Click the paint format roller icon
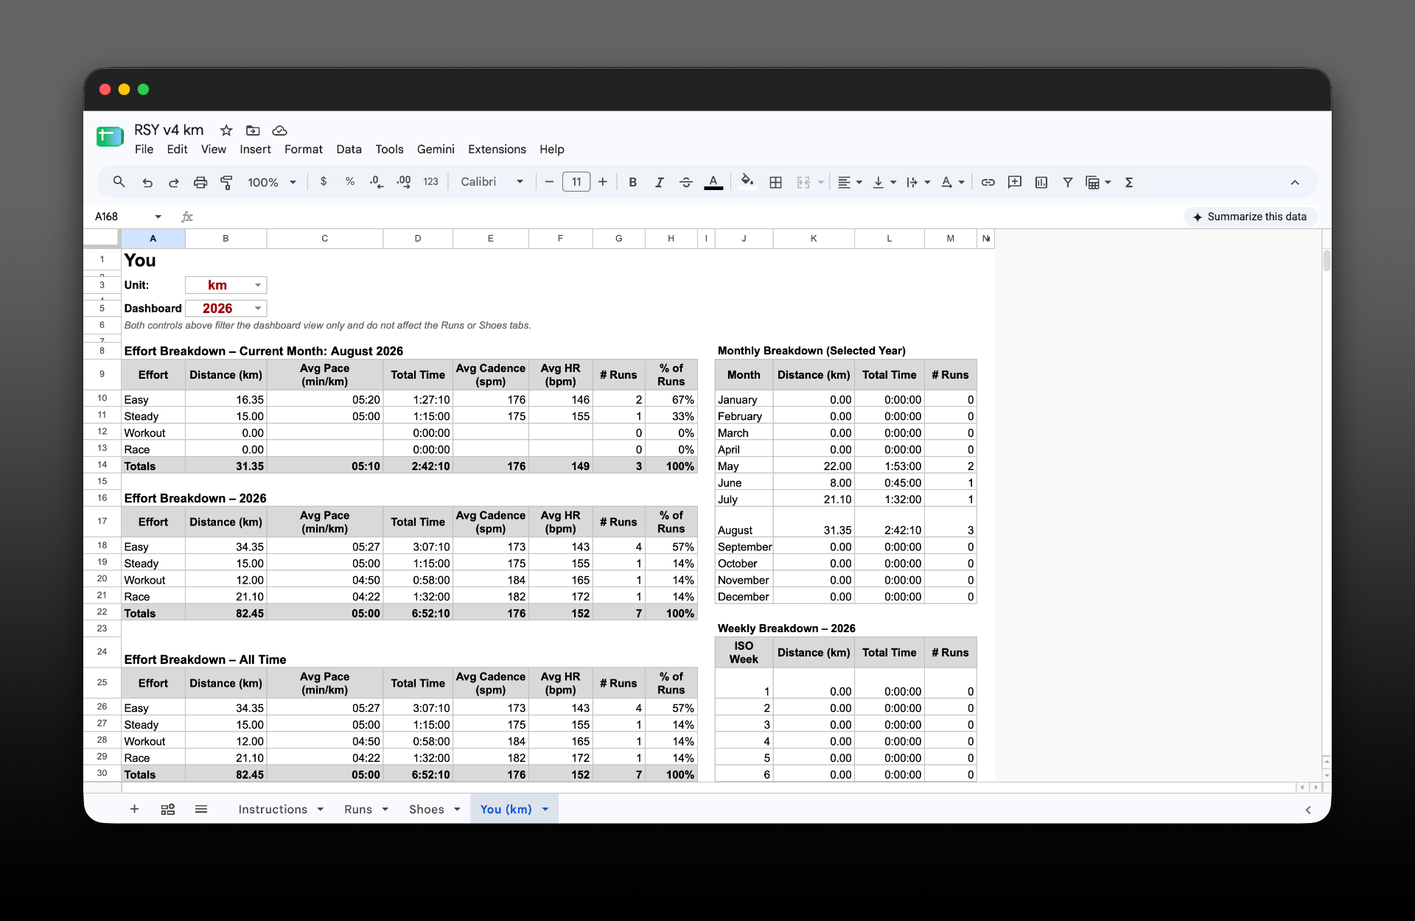 click(227, 182)
